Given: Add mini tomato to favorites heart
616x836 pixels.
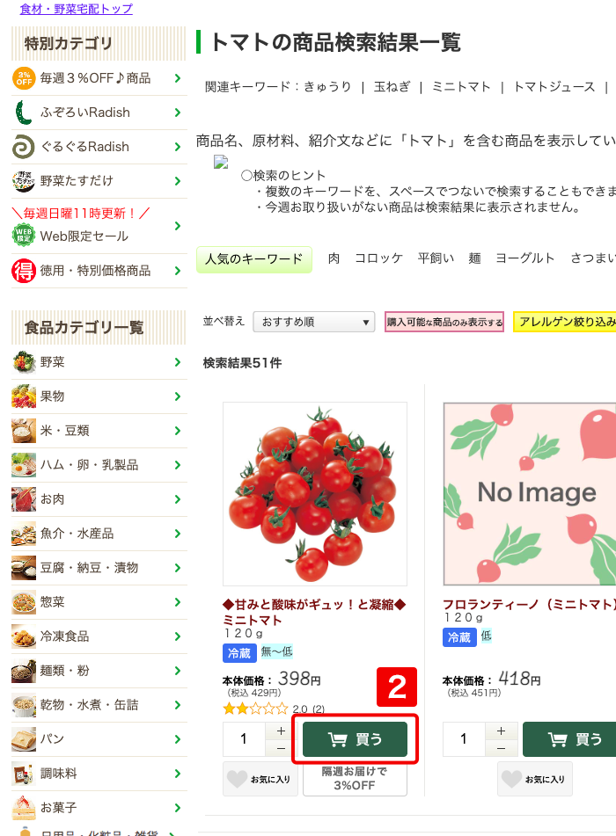Looking at the screenshot, I should point(260,779).
